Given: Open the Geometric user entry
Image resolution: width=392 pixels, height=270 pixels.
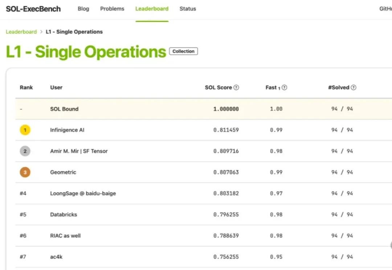Looking at the screenshot, I should coord(63,172).
